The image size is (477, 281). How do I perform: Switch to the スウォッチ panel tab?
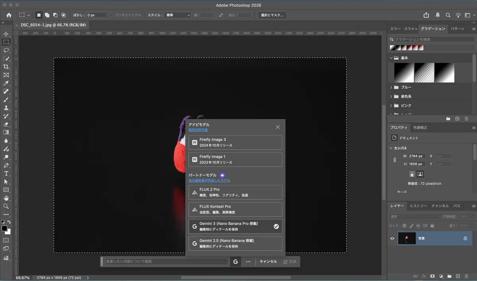(411, 29)
